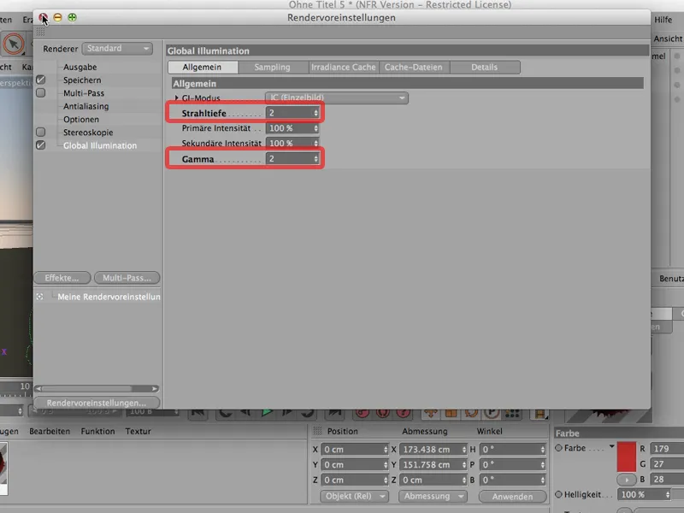Enable the Stereoskopie checkbox
The image size is (684, 513).
click(40, 132)
